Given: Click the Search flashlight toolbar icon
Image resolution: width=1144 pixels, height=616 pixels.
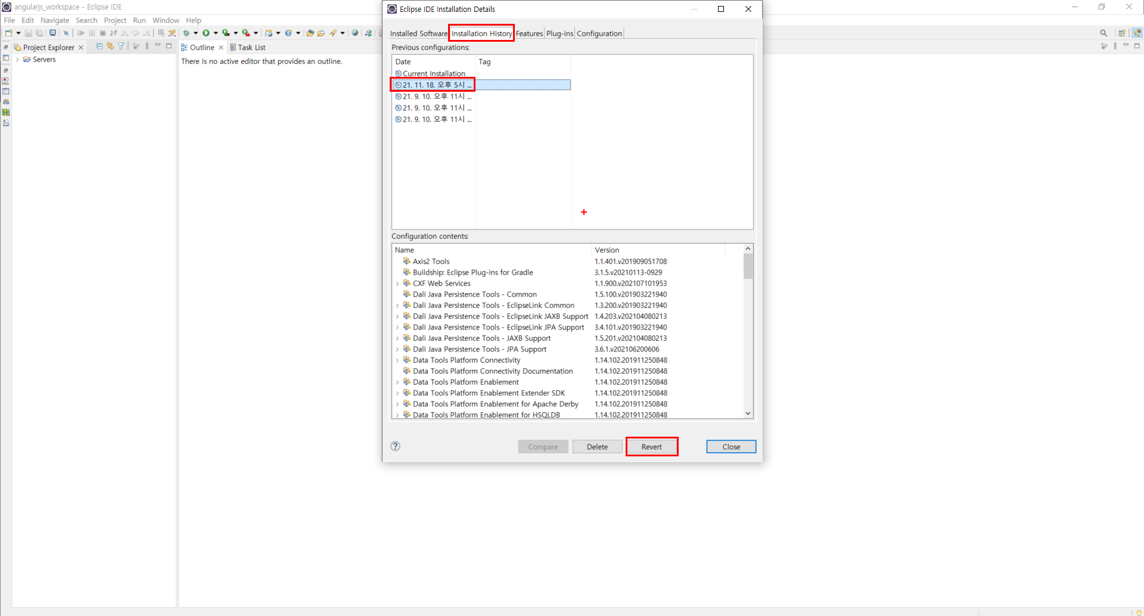Looking at the screenshot, I should (333, 33).
